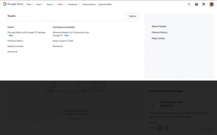
Task: Expand the Pixelbook dropdown menu
Action: point(73,5)
